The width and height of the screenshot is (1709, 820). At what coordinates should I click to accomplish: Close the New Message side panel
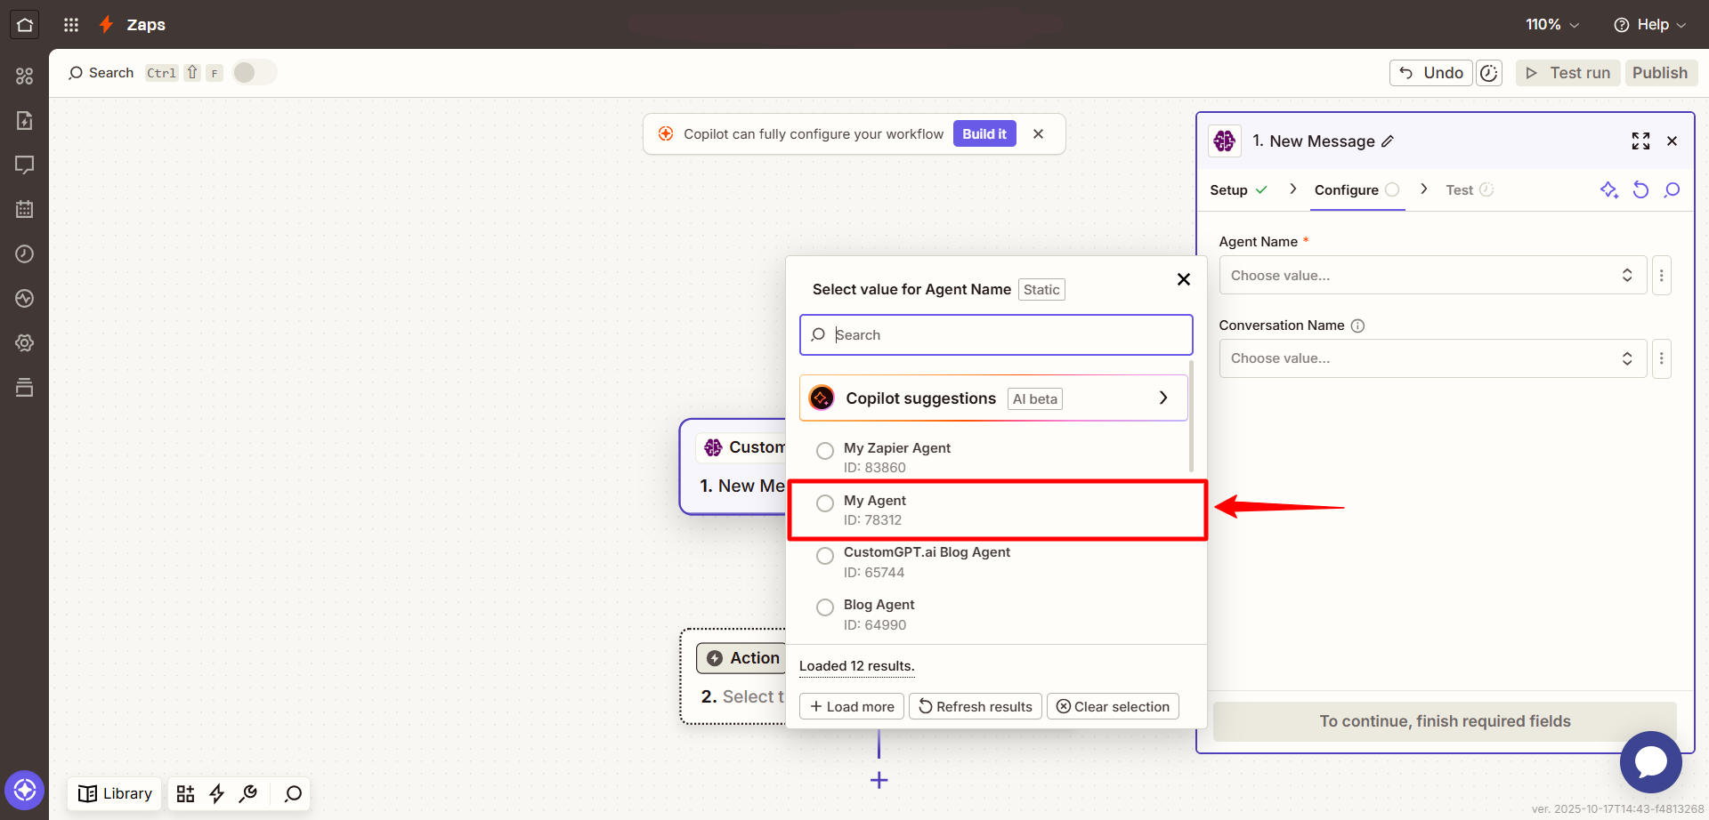click(x=1672, y=141)
